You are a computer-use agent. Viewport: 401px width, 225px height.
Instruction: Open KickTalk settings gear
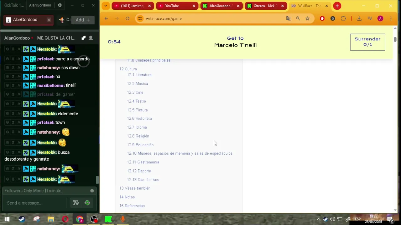click(60, 5)
